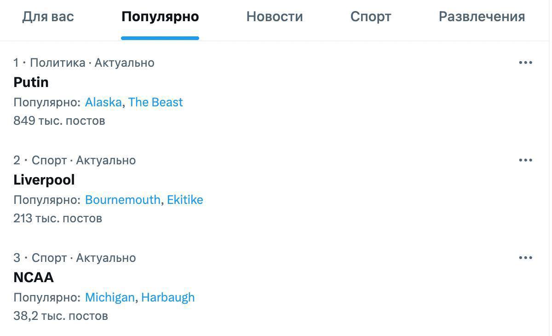Open more options for NCAA trend

pos(525,258)
